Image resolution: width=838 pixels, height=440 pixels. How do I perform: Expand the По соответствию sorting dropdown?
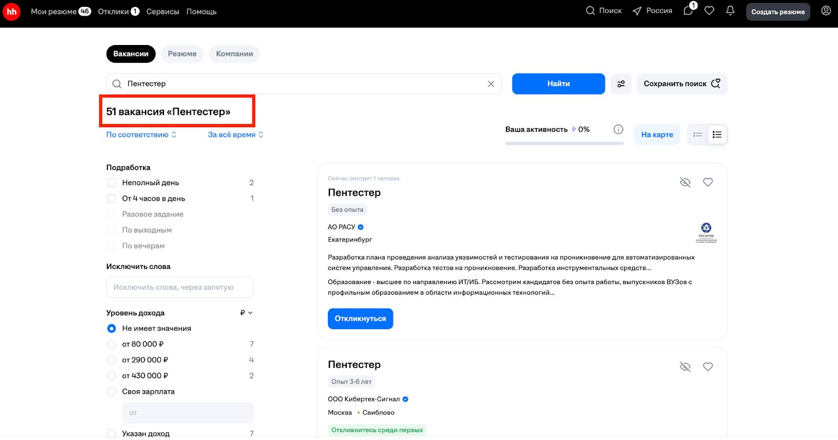pyautogui.click(x=141, y=134)
